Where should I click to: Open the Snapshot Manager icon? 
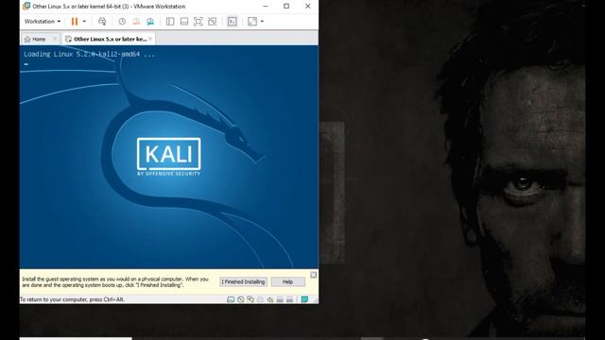pyautogui.click(x=150, y=21)
